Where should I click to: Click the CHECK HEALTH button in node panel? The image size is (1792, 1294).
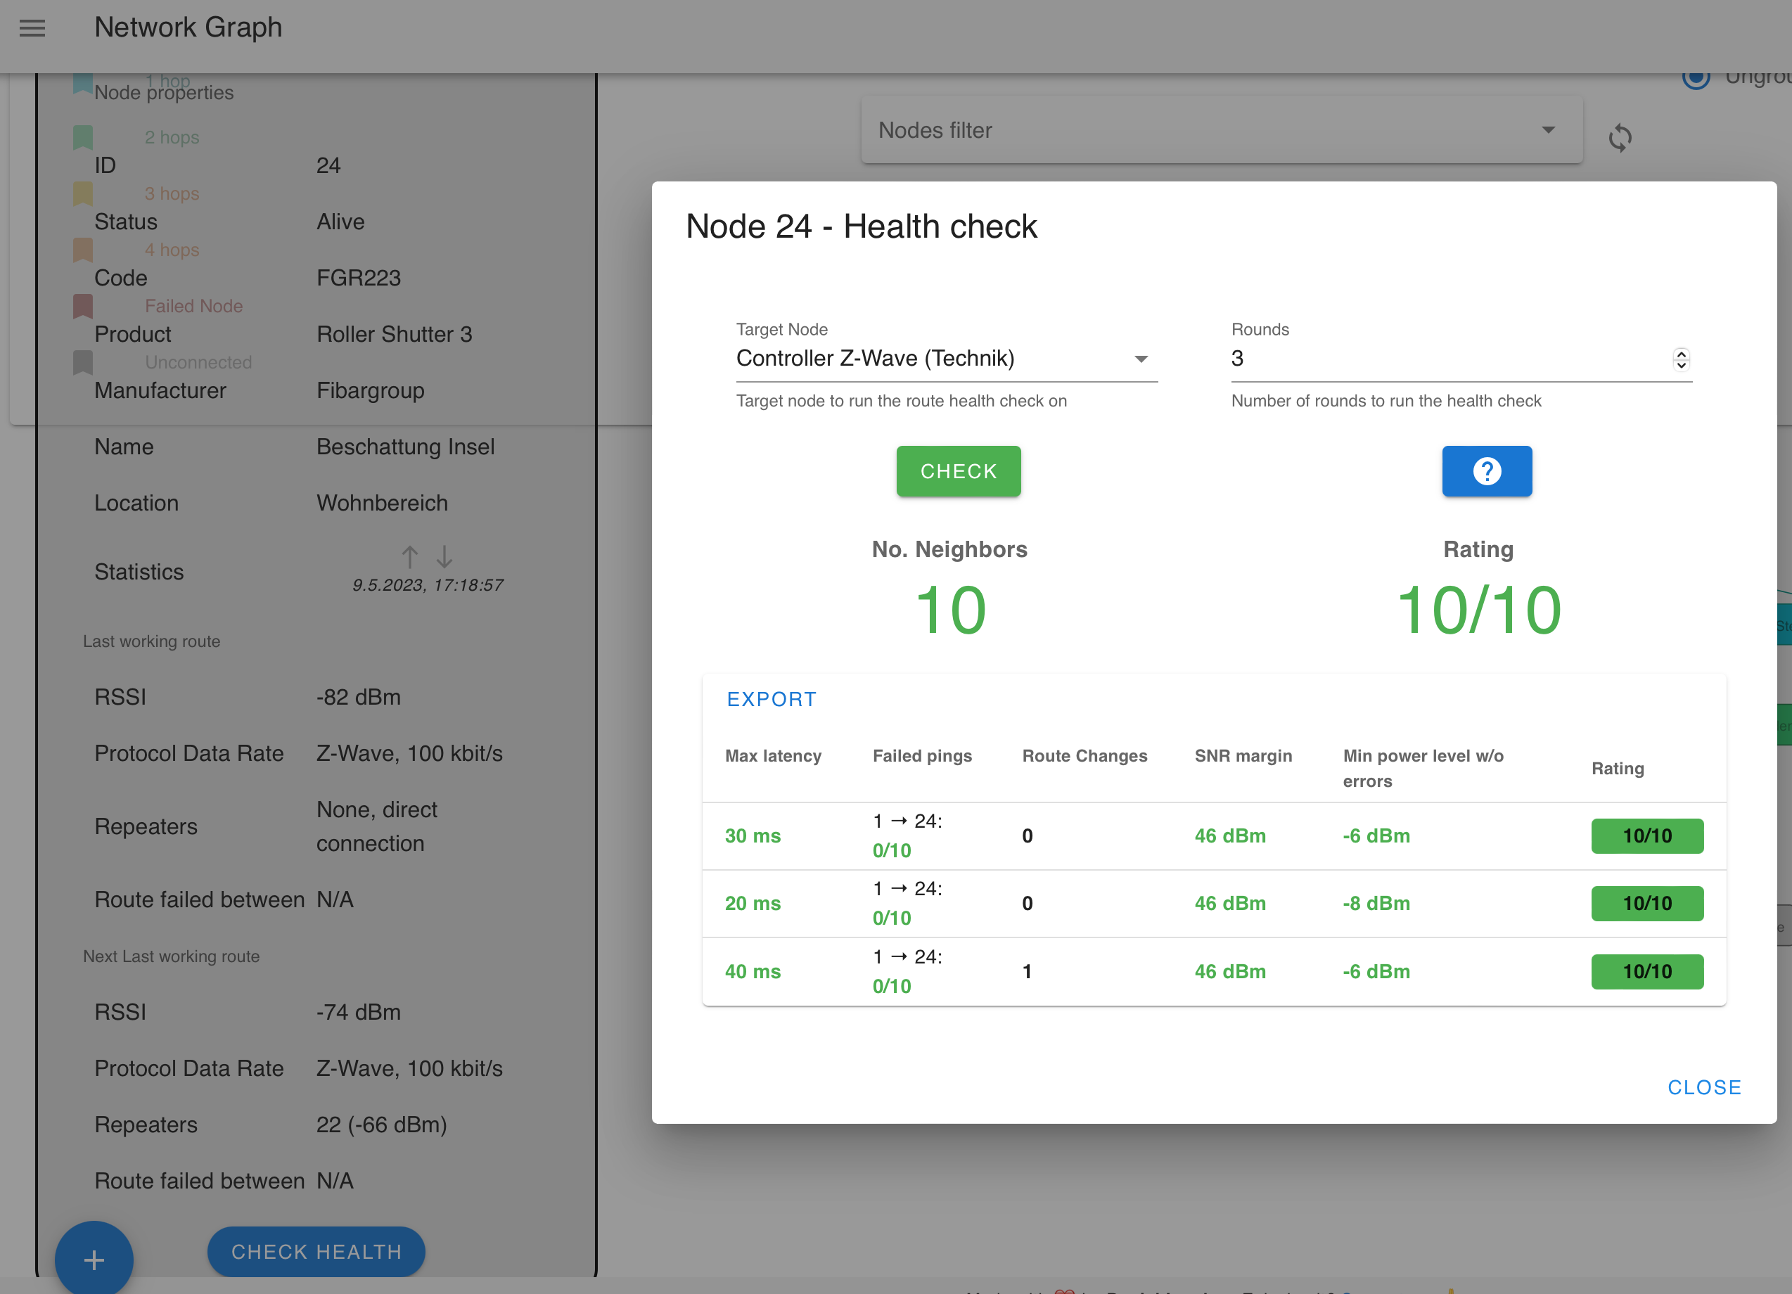point(316,1251)
